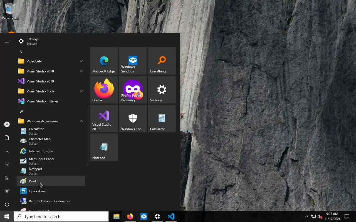Open Math Input Panel
The width and height of the screenshot is (356, 222).
tap(51, 161)
